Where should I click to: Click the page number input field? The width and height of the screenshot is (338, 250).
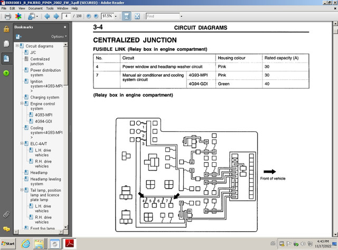pyautogui.click(x=66, y=16)
